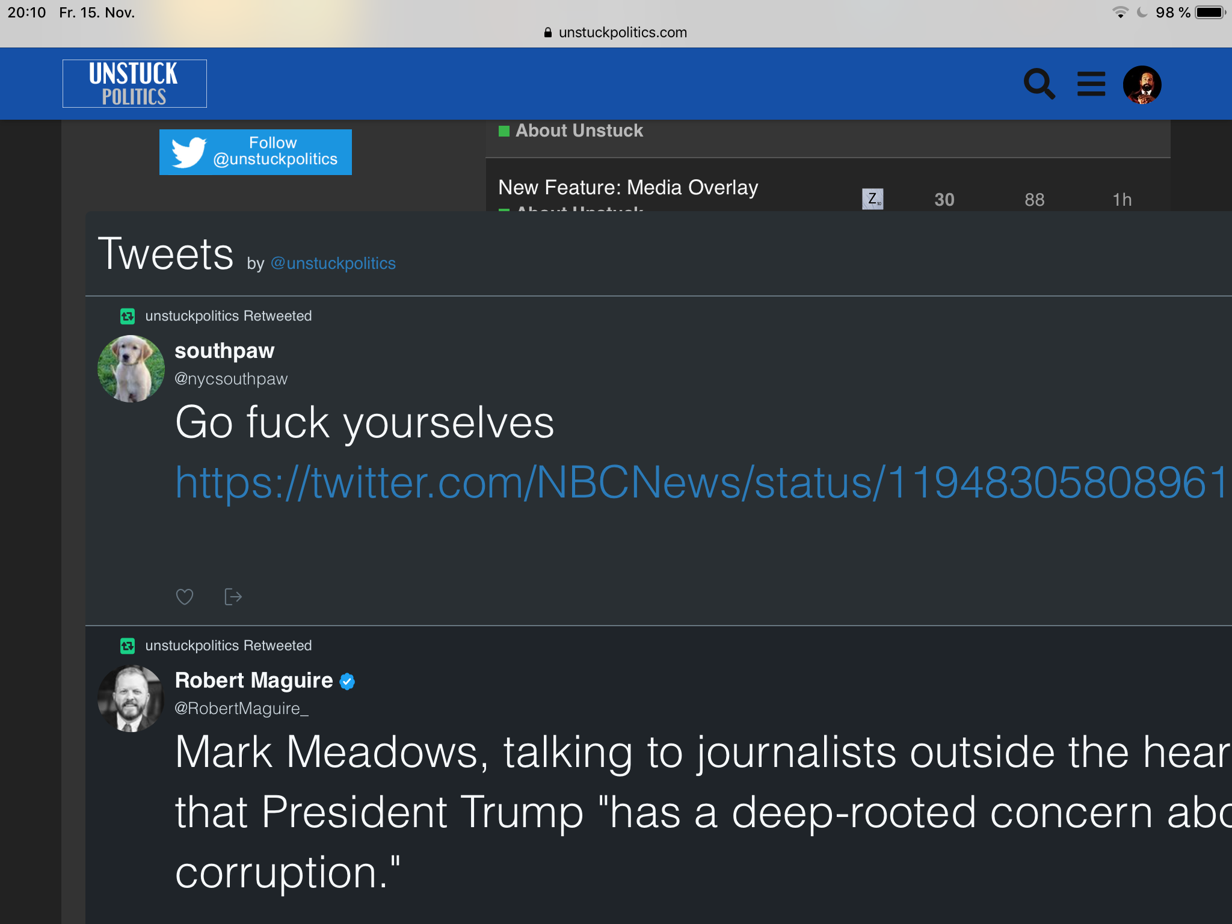
Task: Tap the 20:10 clock
Action: pos(27,13)
